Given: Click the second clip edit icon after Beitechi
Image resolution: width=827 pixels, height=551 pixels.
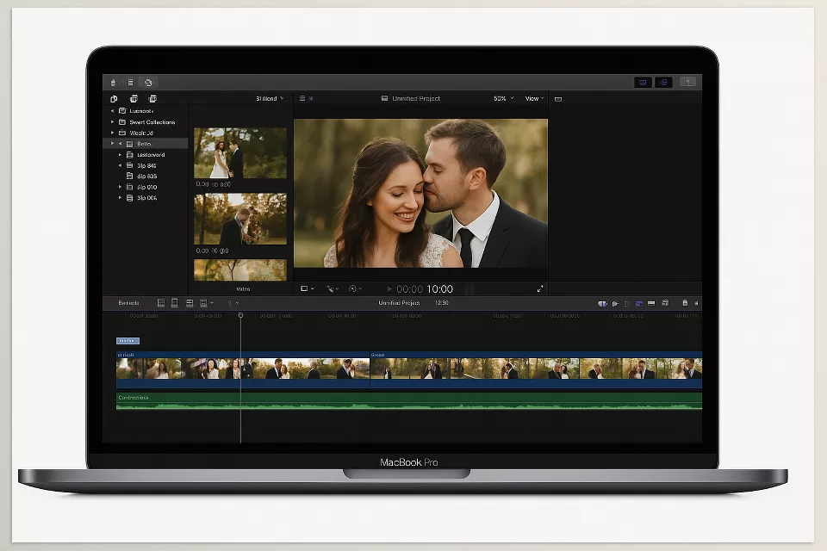Looking at the screenshot, I should (x=175, y=303).
